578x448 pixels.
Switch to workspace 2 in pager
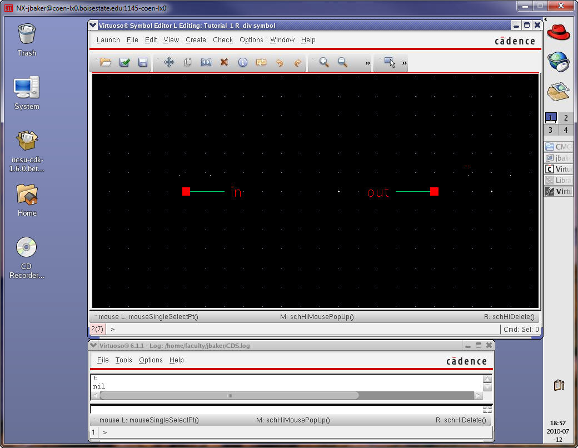tap(566, 118)
